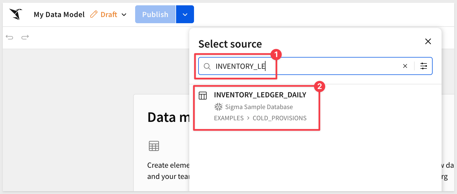
Task: Select the INVENTORY_LEDGER_DAILY result
Action: (x=260, y=95)
